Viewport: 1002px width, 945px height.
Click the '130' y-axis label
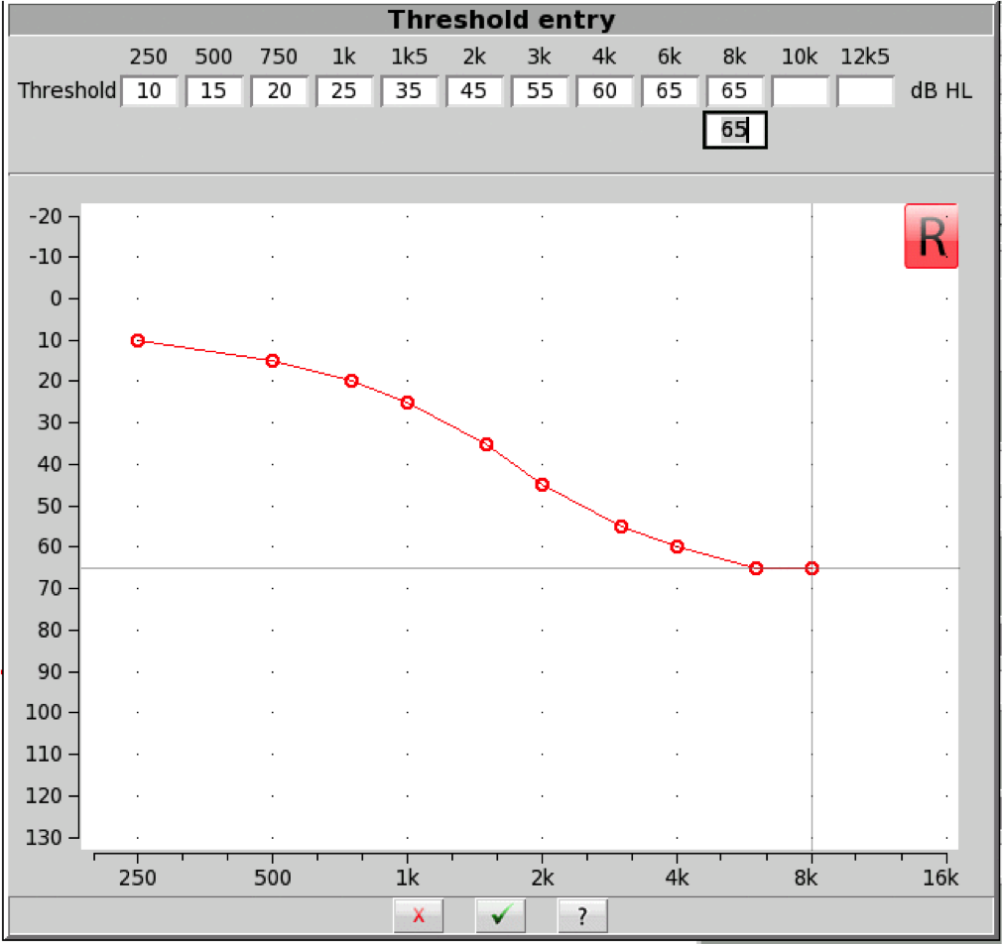[44, 837]
